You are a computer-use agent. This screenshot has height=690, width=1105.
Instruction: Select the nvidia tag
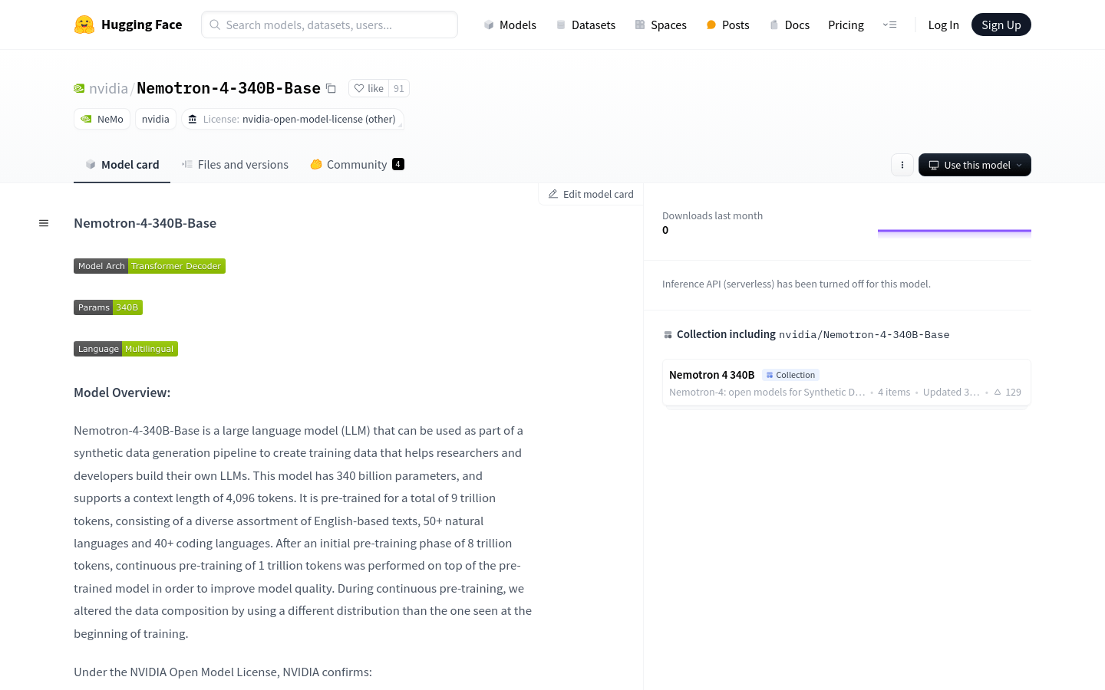[x=155, y=119]
